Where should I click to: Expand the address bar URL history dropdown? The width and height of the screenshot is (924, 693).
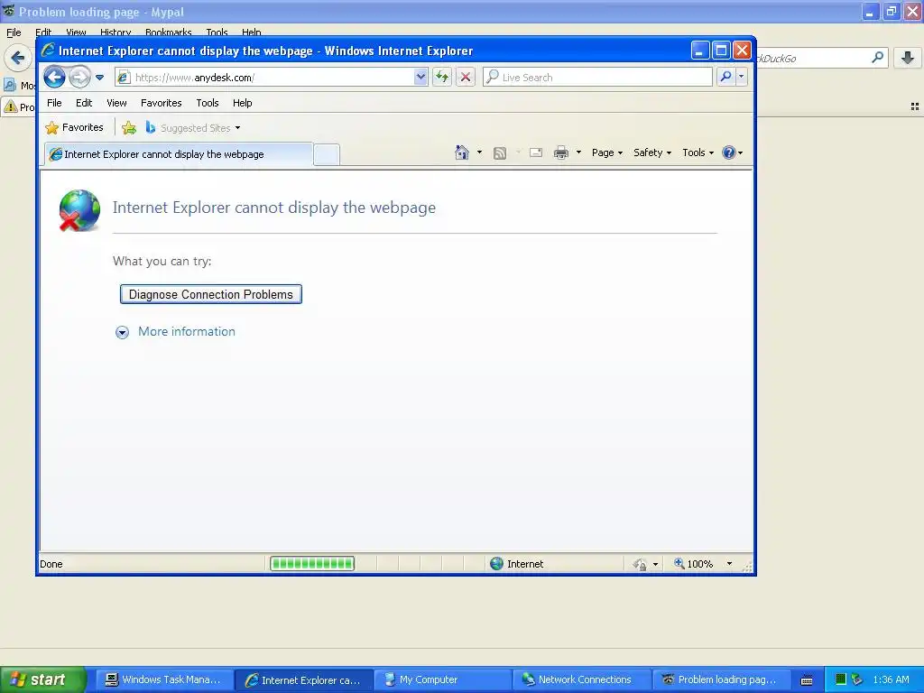point(420,78)
